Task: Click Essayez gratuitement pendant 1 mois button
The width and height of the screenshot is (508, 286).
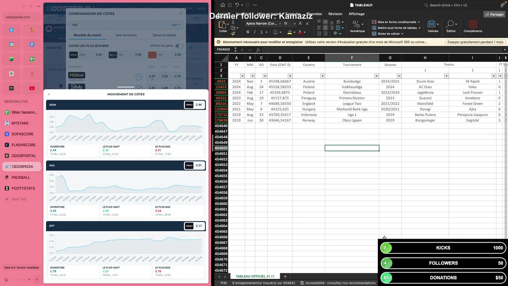Action: click(475, 42)
